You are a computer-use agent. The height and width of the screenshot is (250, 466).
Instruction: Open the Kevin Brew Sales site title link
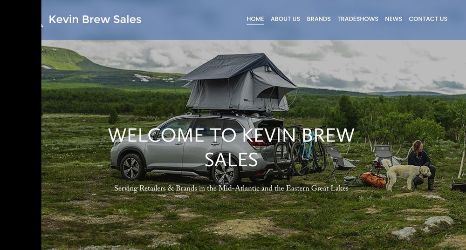95,19
